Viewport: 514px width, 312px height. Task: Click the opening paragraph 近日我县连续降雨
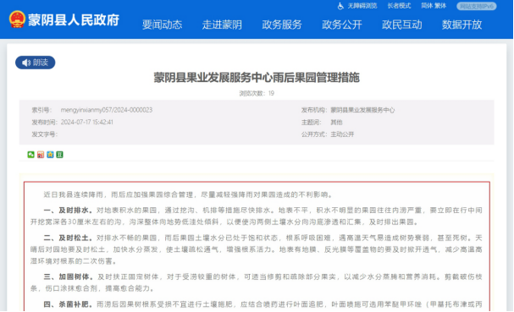[189, 194]
